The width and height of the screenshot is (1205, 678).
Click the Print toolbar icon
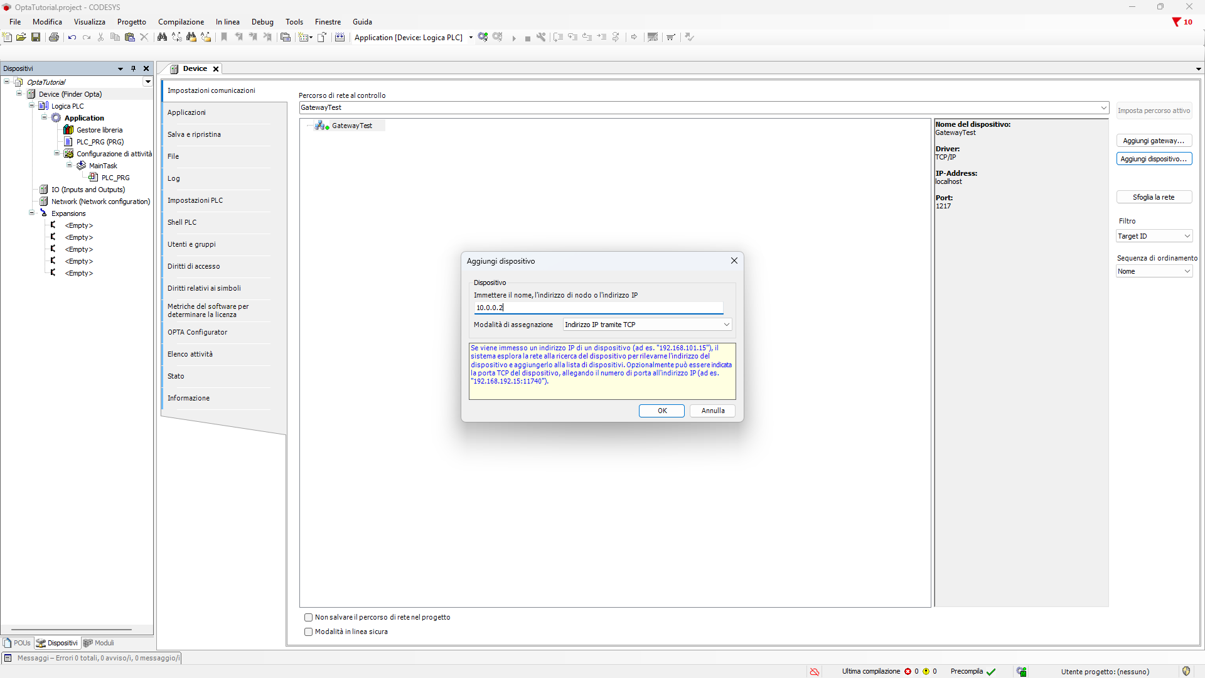(x=54, y=37)
